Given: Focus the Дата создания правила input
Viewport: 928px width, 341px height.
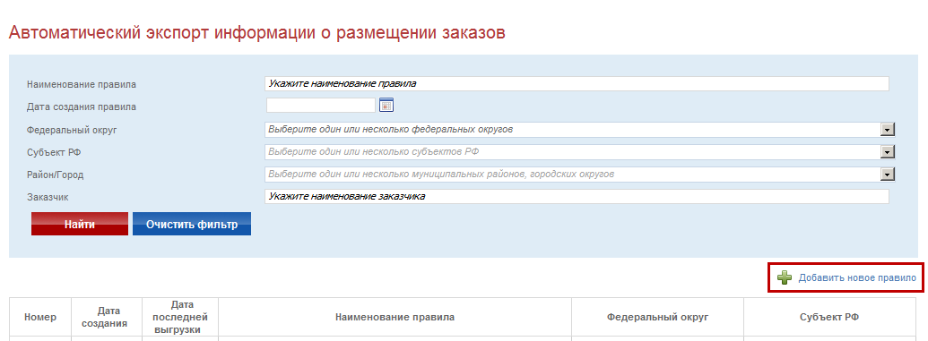Looking at the screenshot, I should tap(321, 106).
